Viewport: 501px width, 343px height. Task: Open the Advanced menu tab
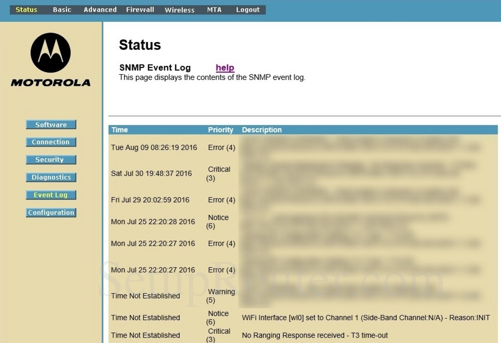coord(100,10)
